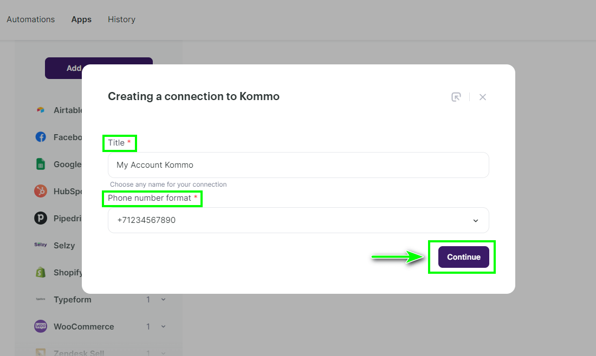Select the Facebook icon in sidebar

point(41,137)
